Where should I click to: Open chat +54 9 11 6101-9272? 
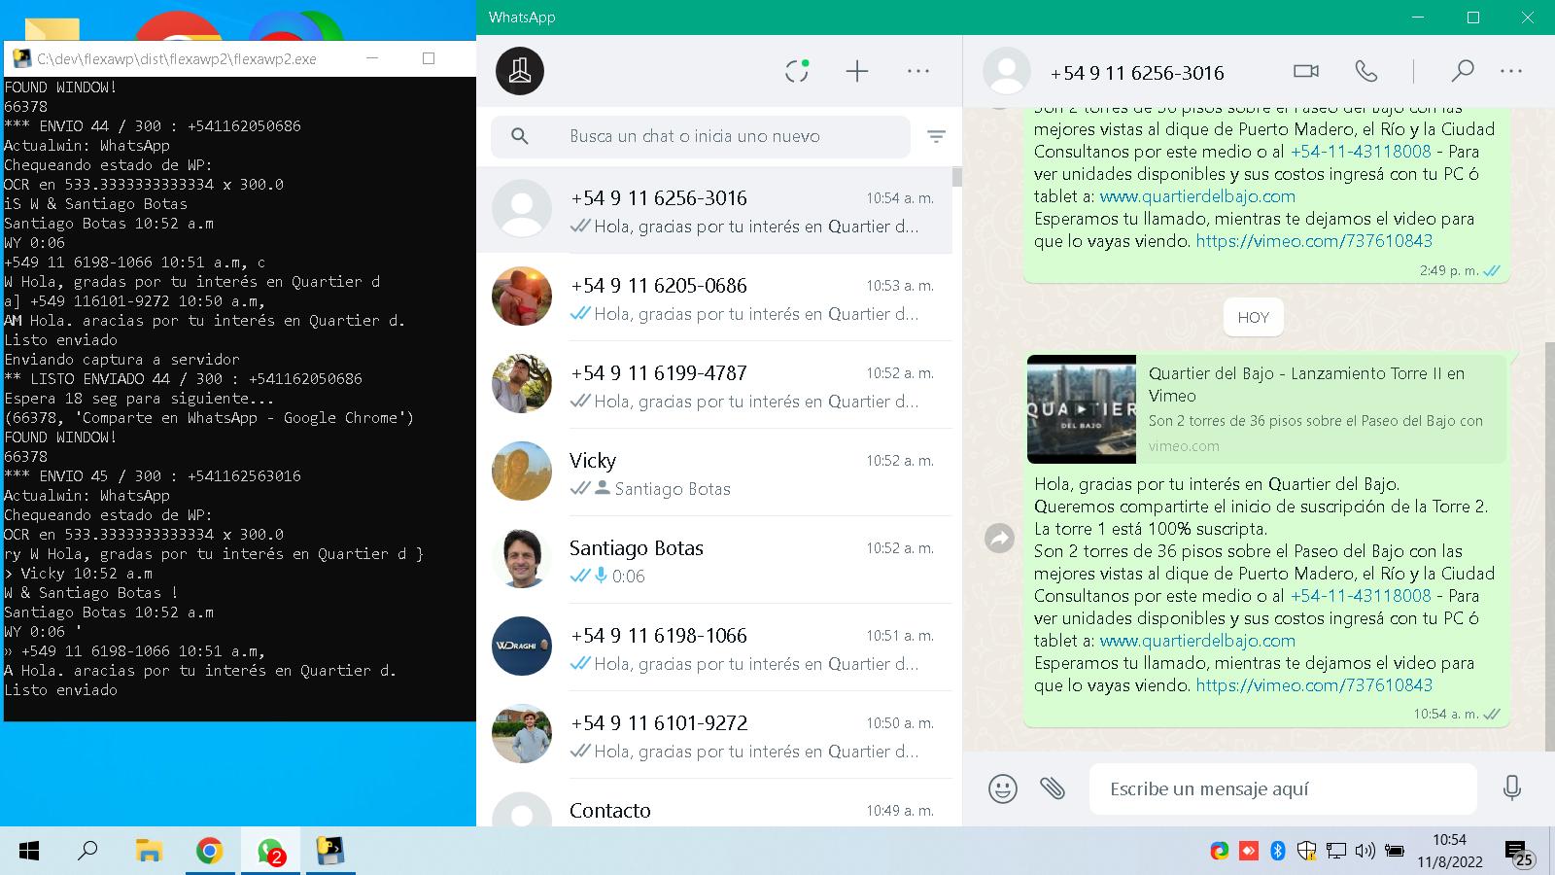(x=714, y=735)
